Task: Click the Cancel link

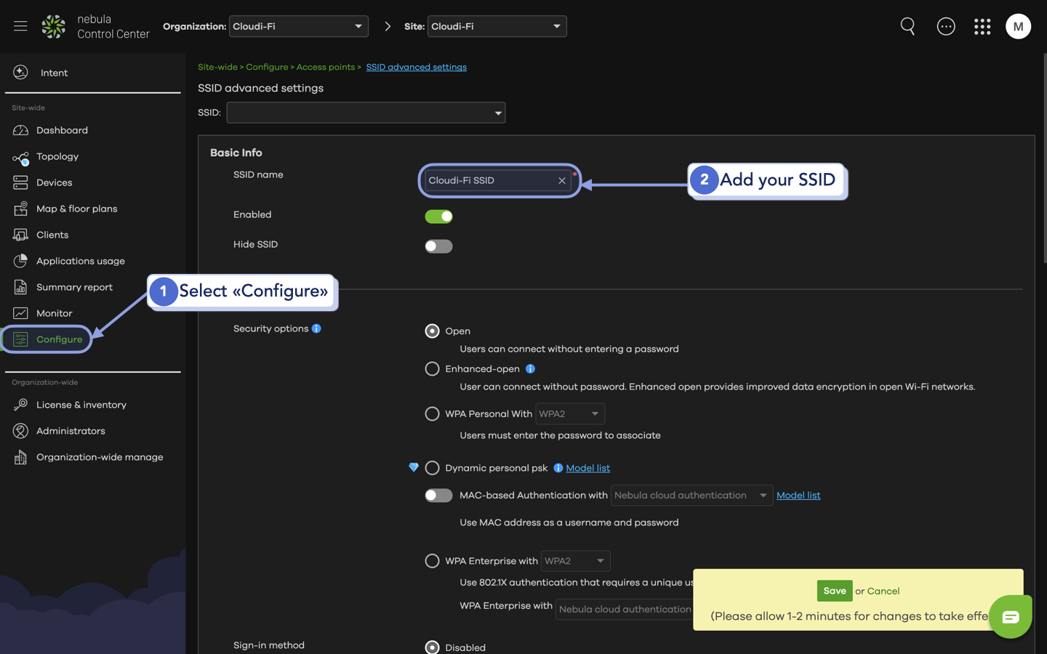Action: [883, 591]
